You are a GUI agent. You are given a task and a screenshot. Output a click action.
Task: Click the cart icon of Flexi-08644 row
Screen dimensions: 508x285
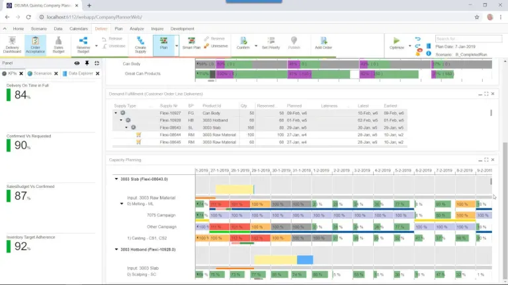click(x=139, y=135)
